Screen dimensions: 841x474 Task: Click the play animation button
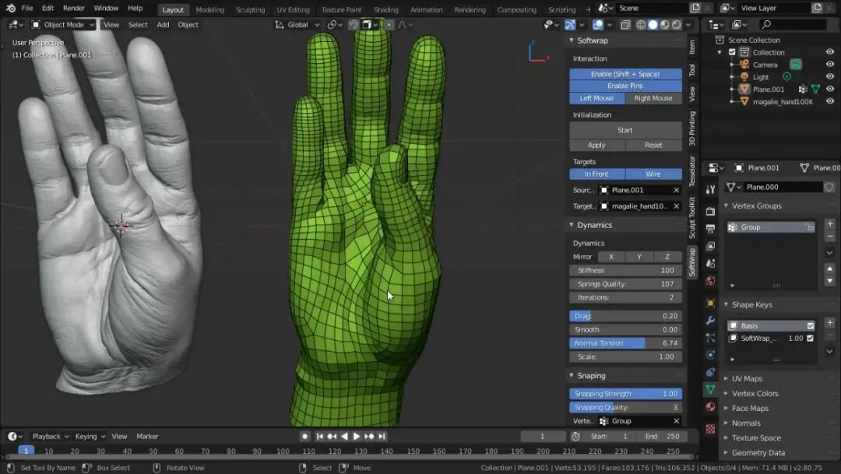[x=357, y=437]
